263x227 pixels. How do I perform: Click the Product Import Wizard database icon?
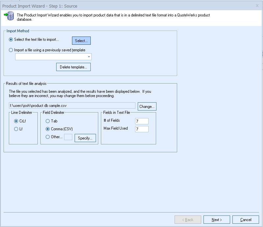[x=10, y=16]
